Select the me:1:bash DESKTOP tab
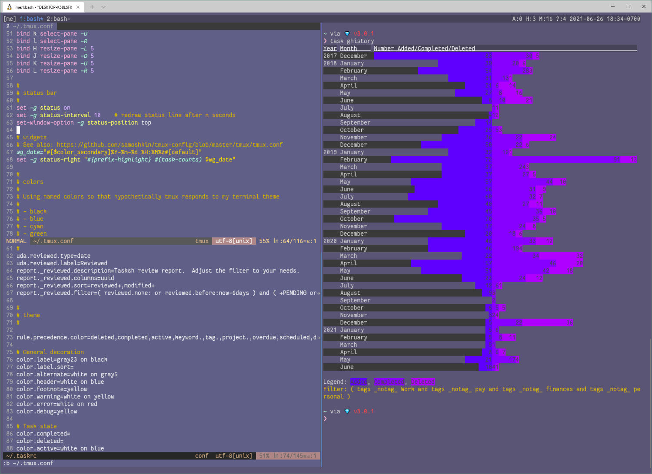652x474 pixels. point(43,7)
